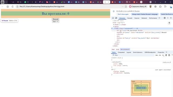Screen dimensions: 173x97
Task: Close the active browser tab
Action: [108, 2]
